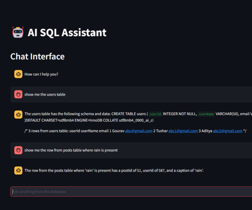The image size is (252, 210).
Task: Follow the abc2@gmail.com email link
Action: click(228, 131)
